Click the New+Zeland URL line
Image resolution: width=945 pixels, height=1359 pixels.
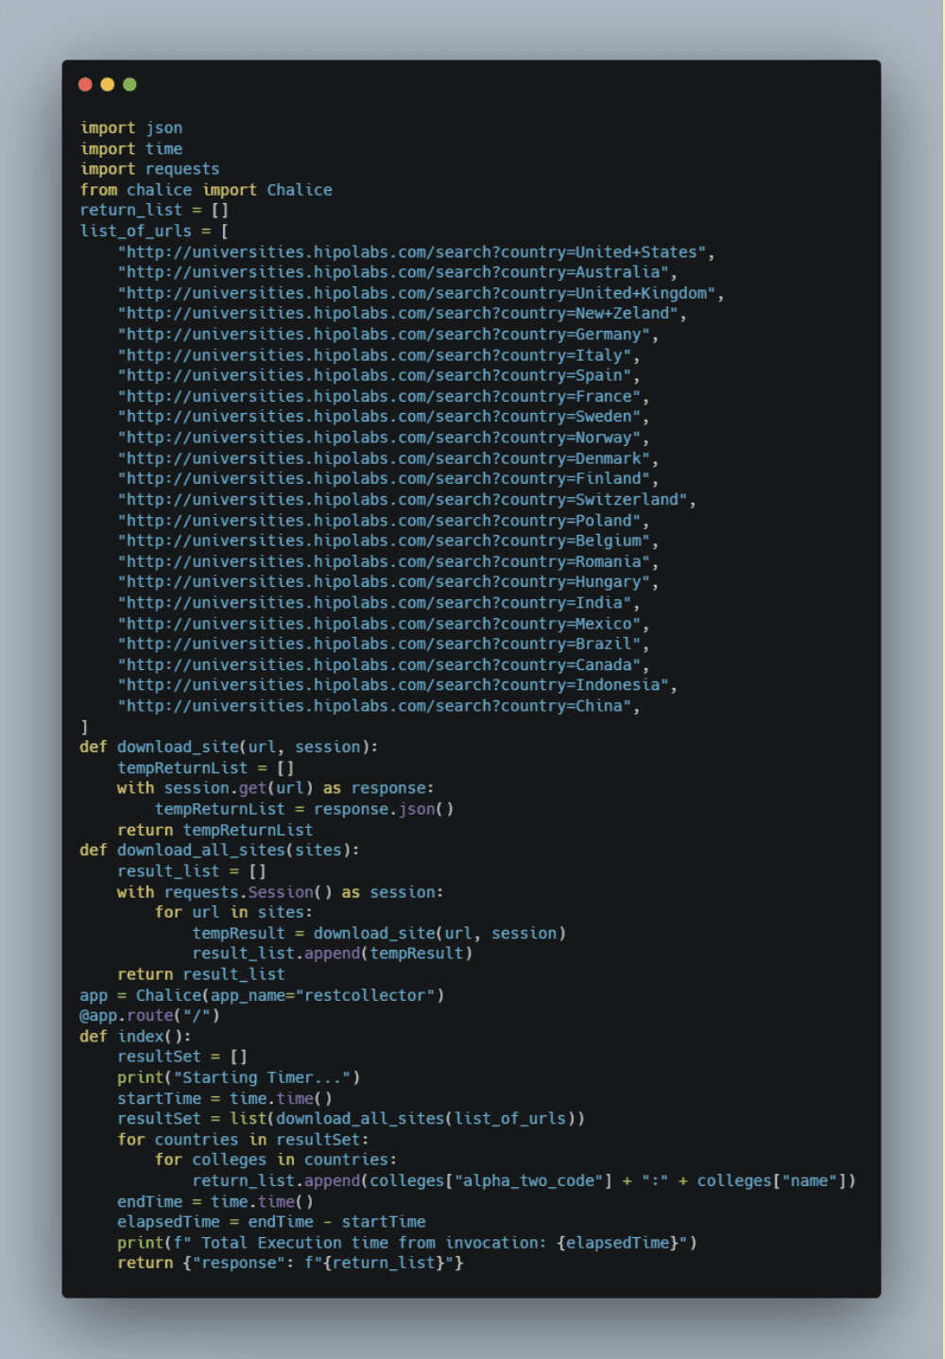click(x=398, y=314)
